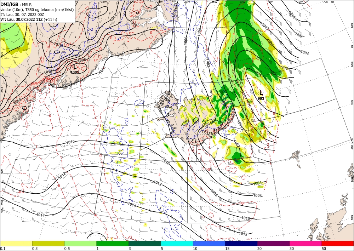Image resolution: width=354 pixels, height=251 pixels.
Task: Click the pink 30–50 mm legend swatch
Action: pos(306,243)
